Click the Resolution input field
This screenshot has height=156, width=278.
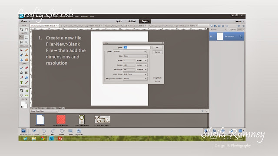(129, 70)
